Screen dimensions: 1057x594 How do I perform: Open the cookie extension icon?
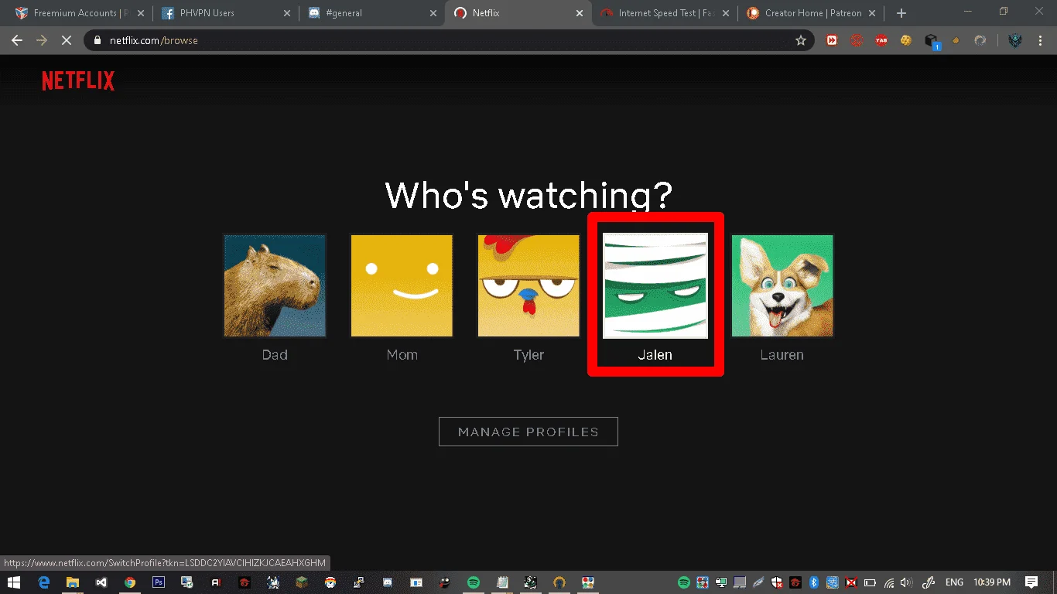906,40
